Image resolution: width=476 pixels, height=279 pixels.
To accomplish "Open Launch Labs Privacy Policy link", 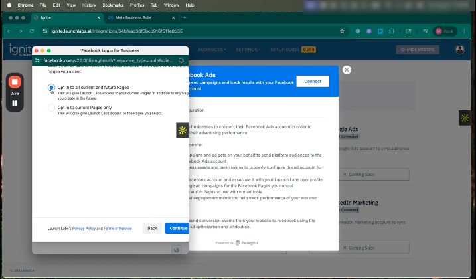I will pos(84,229).
